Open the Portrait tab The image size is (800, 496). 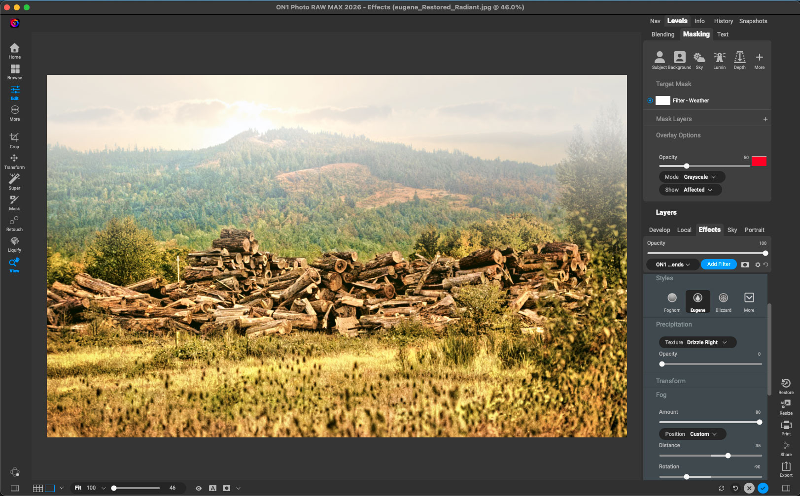[x=754, y=230]
